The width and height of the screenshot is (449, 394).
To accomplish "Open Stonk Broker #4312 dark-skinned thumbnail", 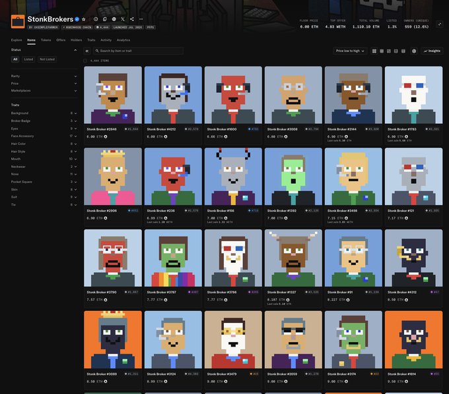I will point(413,258).
